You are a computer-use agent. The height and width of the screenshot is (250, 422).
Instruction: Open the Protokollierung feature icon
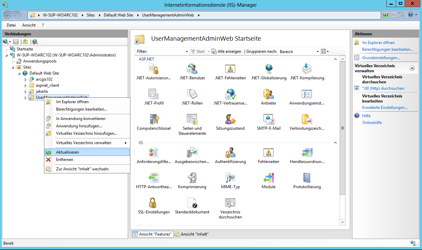coord(307,178)
